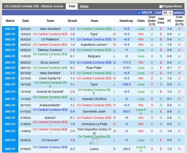The width and height of the screenshot is (187, 153).
Task: Open the Last games count dropdown
Action: click(x=167, y=13)
